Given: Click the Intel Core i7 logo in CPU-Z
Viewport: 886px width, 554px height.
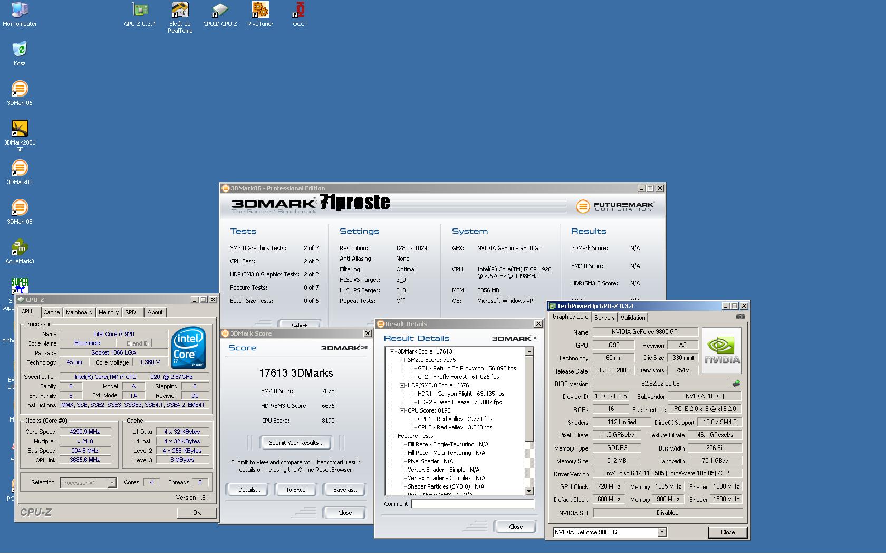Looking at the screenshot, I should [188, 348].
